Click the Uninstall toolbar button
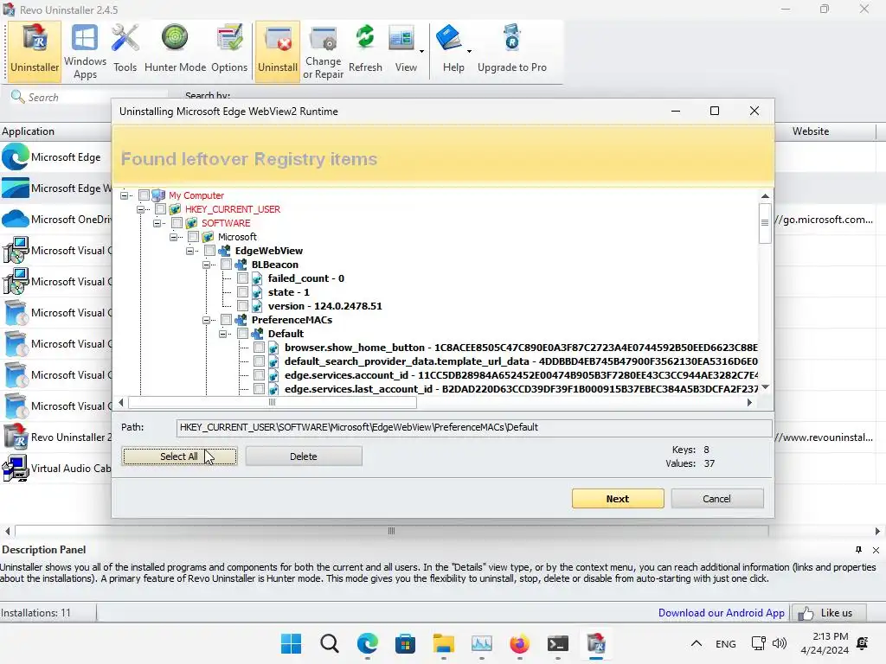886x664 pixels. [x=278, y=51]
